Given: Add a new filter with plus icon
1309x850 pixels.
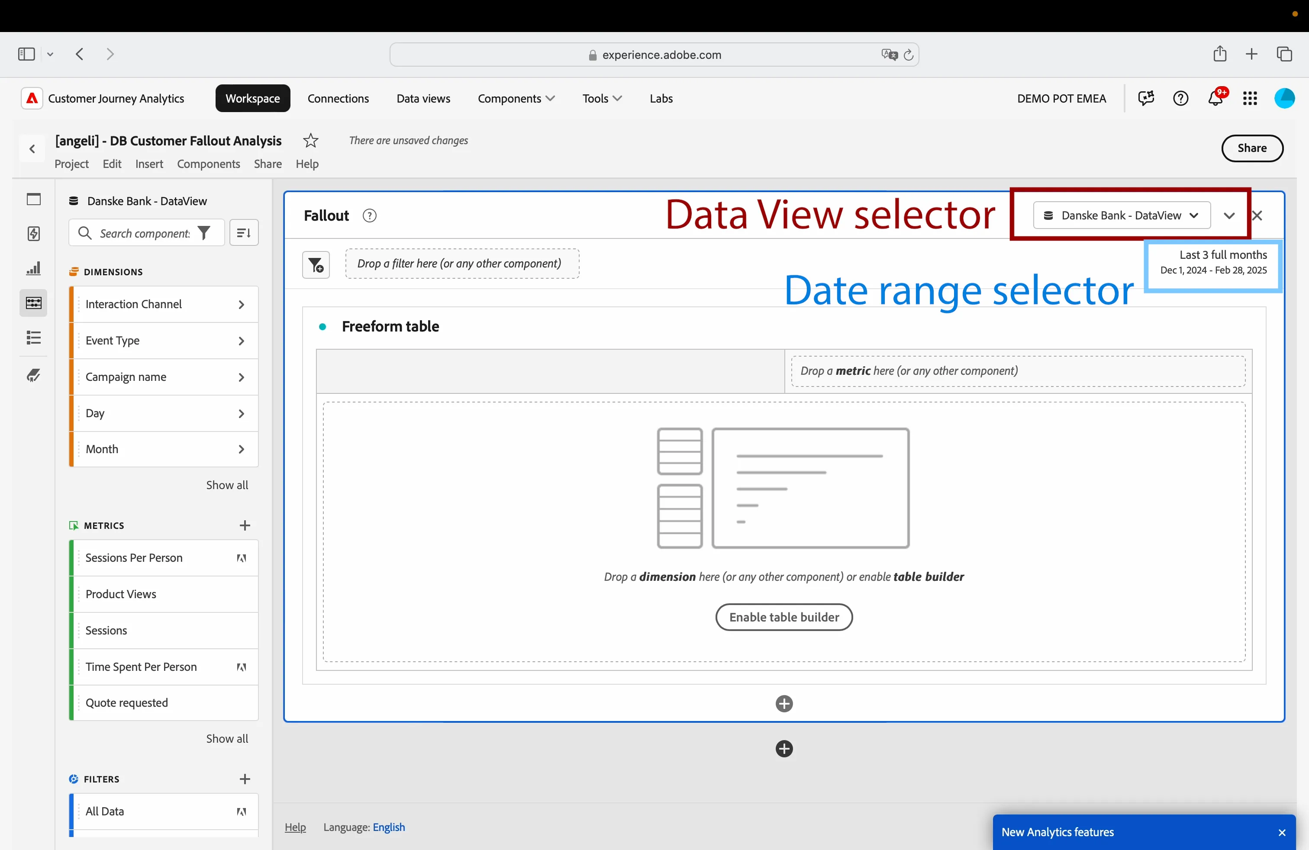Looking at the screenshot, I should point(245,779).
